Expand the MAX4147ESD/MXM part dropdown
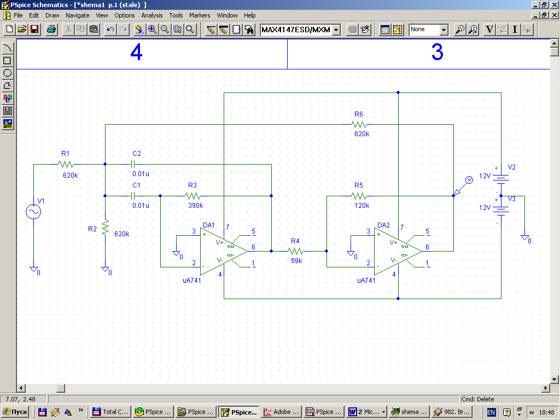 click(336, 30)
